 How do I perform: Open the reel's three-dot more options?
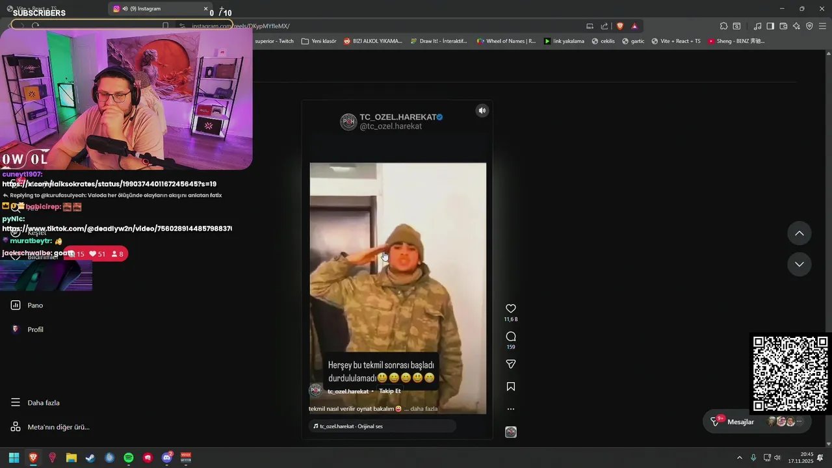[511, 409]
